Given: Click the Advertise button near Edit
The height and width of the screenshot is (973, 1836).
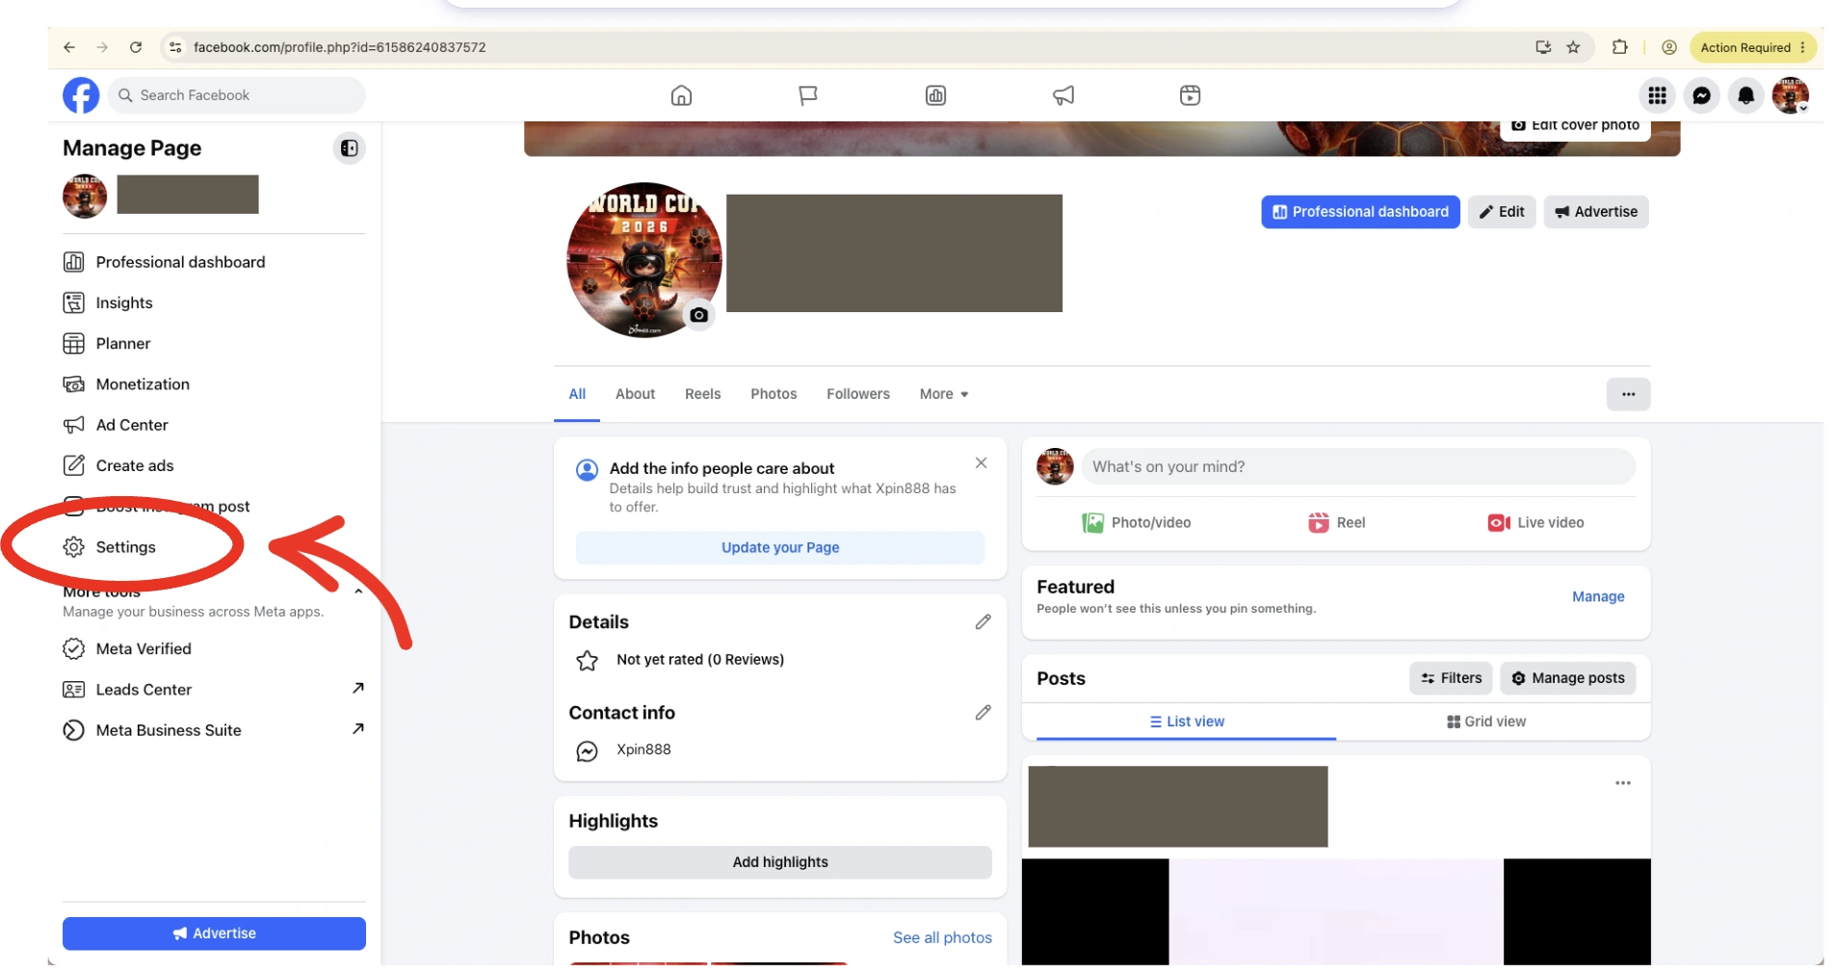Looking at the screenshot, I should (x=1595, y=212).
